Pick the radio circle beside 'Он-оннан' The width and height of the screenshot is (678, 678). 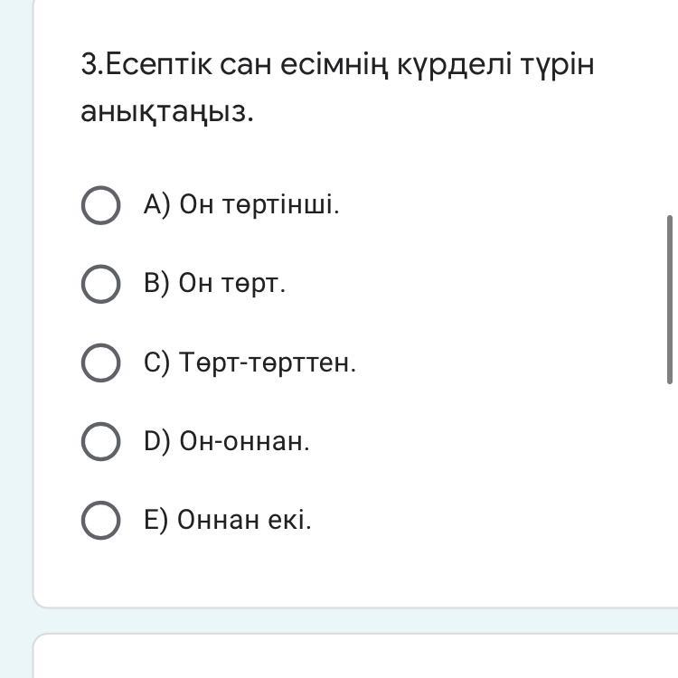click(x=100, y=442)
